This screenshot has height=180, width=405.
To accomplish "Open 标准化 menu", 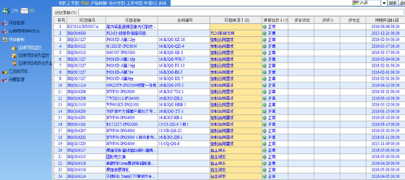I will tap(150, 3).
